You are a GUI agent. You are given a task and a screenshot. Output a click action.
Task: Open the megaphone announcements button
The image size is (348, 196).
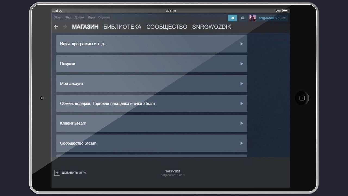(232, 18)
